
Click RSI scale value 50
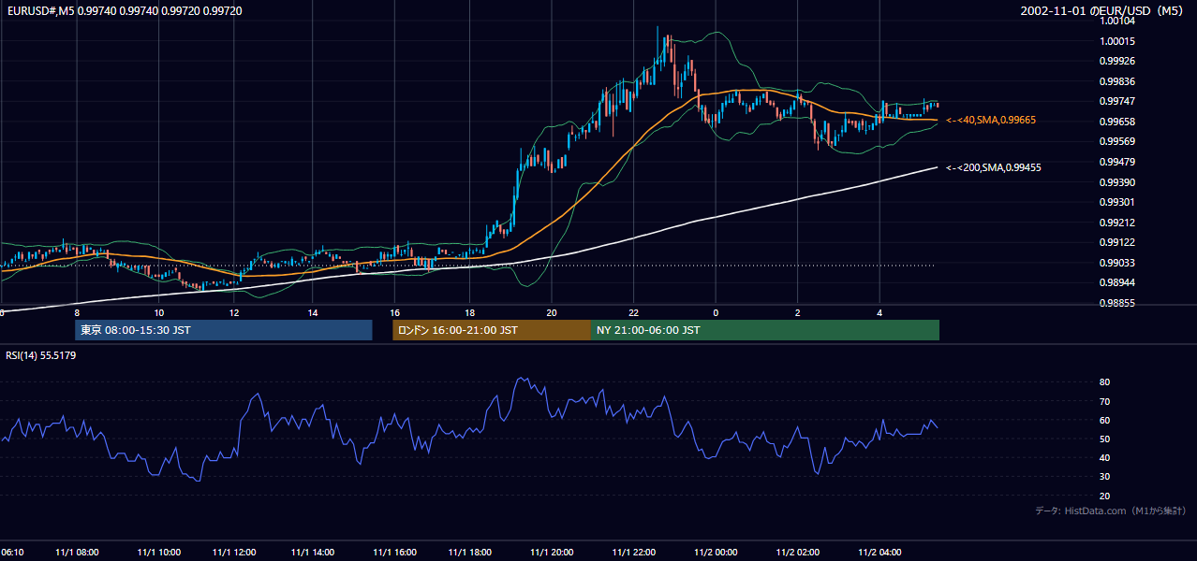coord(1105,439)
